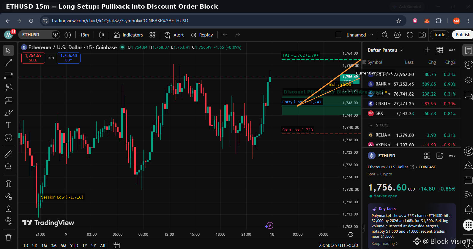Delete all drawings with the trash icon
Viewport: 473px width, 249px height.
tap(8, 237)
